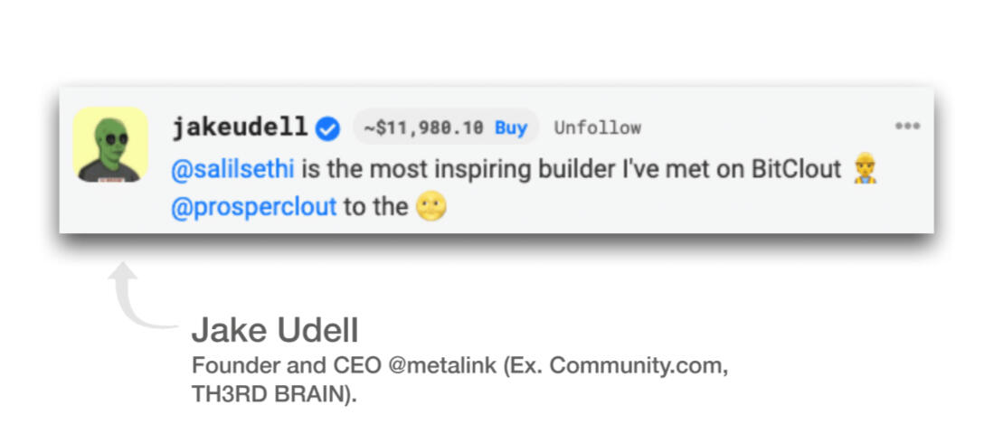Open the @prosperclout mention
1003x424 pixels.
click(253, 207)
